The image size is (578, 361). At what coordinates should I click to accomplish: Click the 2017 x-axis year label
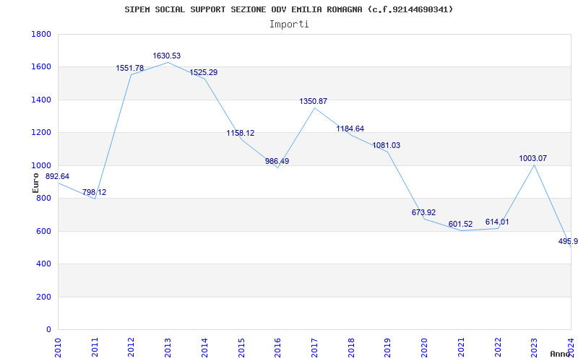[314, 348]
